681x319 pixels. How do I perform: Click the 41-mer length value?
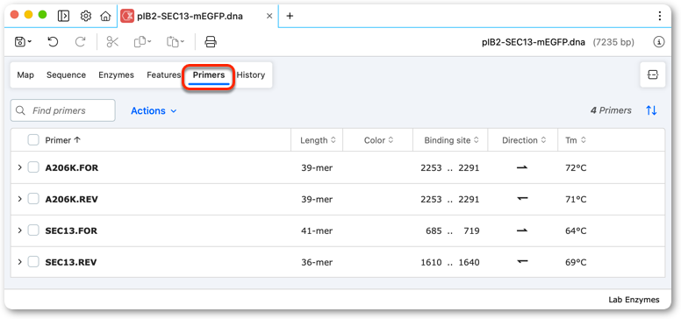[317, 230]
